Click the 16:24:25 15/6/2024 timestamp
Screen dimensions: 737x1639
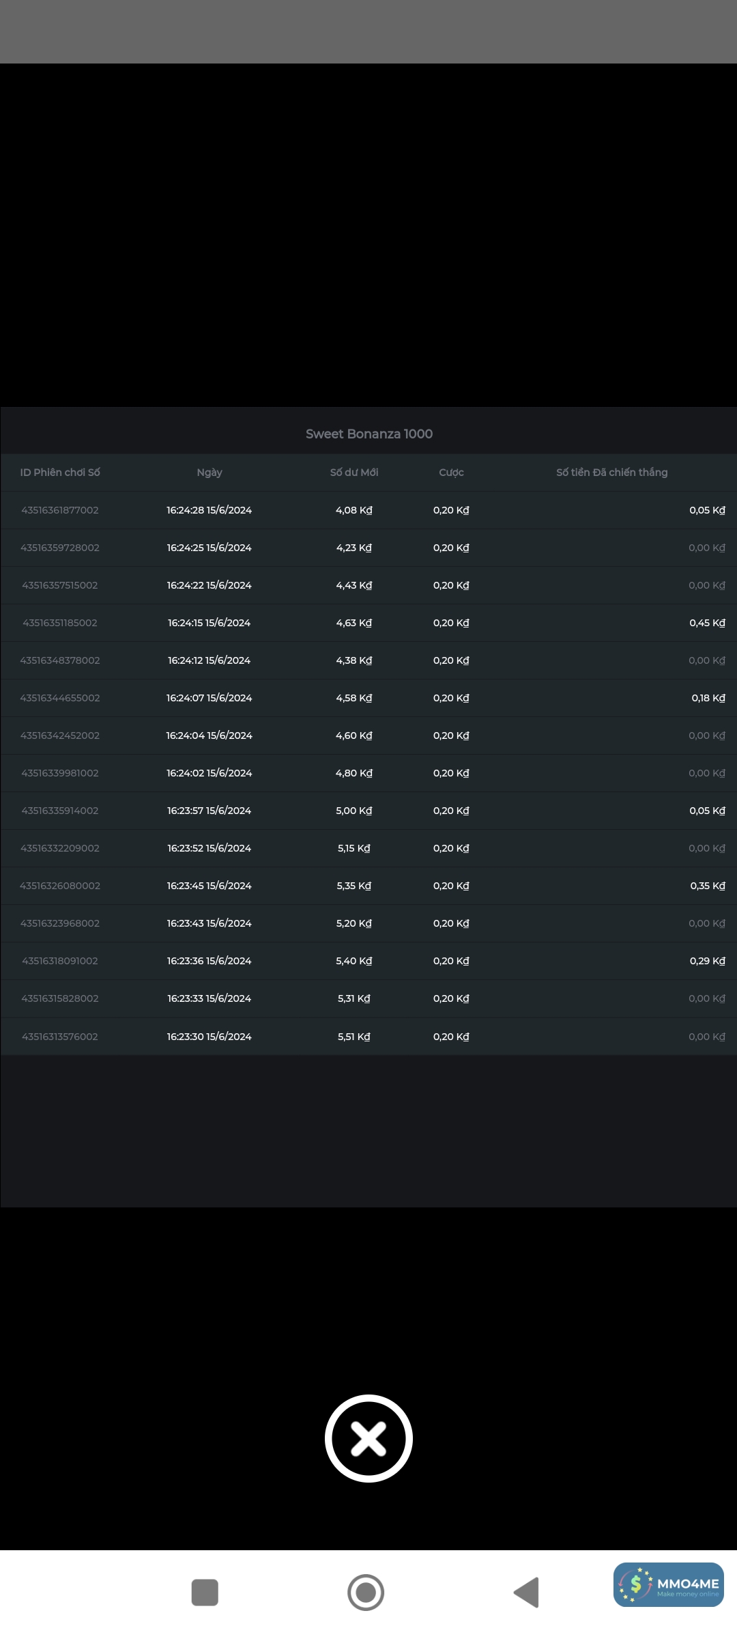(209, 548)
